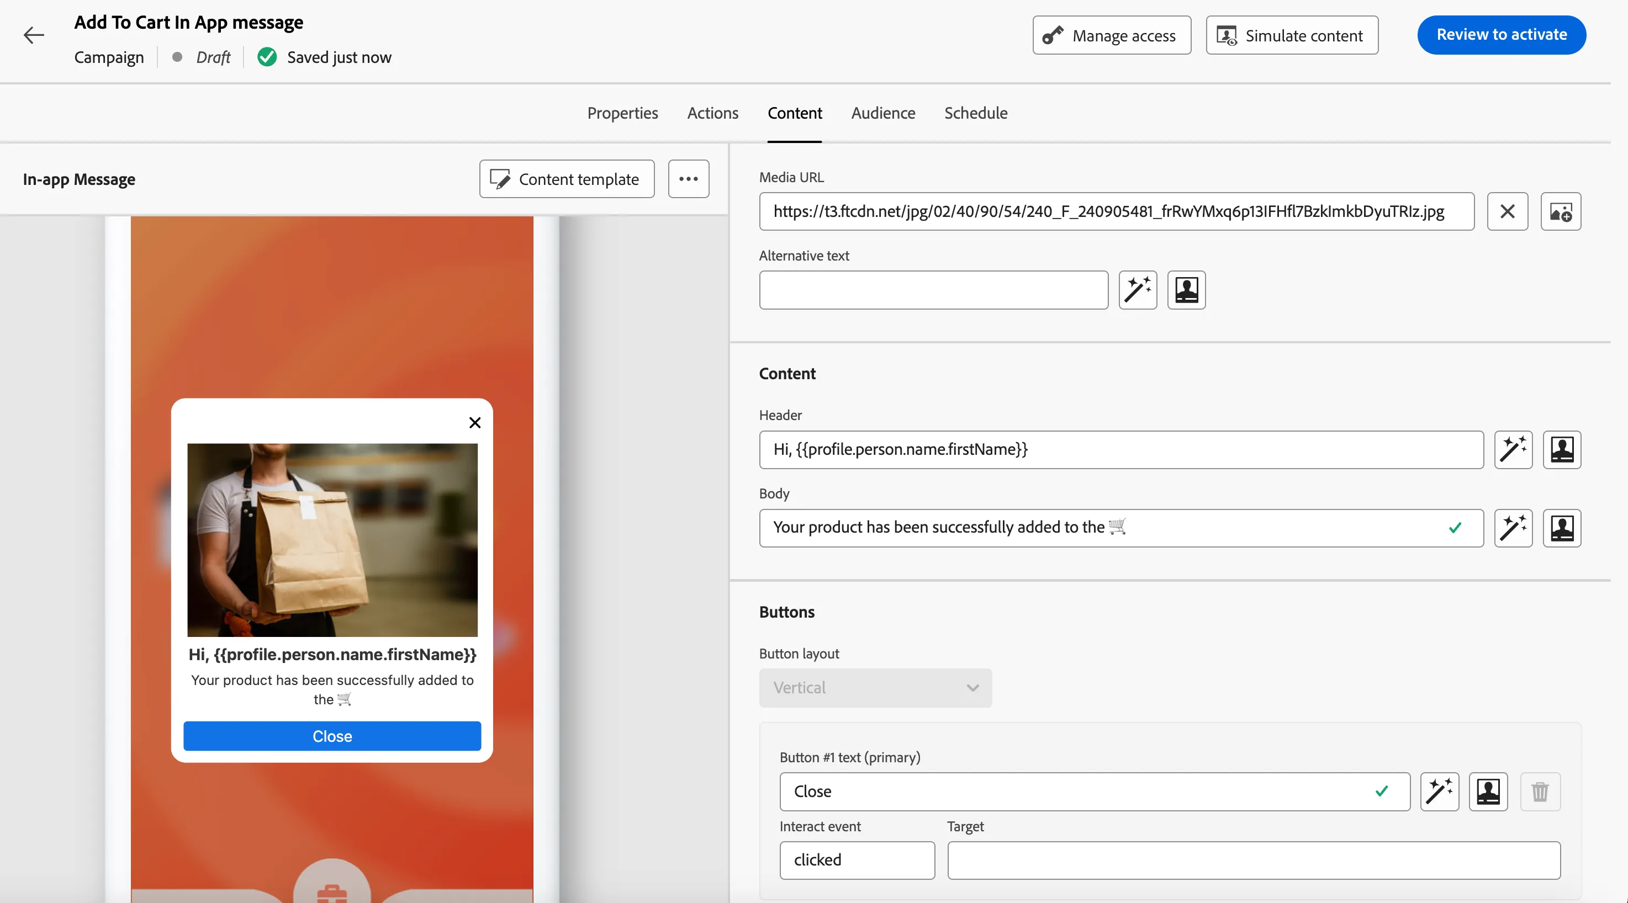
Task: Open AI assistant wand for Header field
Action: point(1513,450)
